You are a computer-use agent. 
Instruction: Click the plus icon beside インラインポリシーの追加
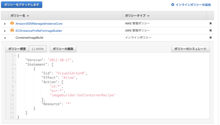point(173,4)
